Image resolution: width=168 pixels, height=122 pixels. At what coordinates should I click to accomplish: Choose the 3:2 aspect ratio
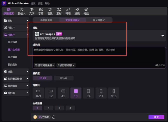[x=51, y=93]
